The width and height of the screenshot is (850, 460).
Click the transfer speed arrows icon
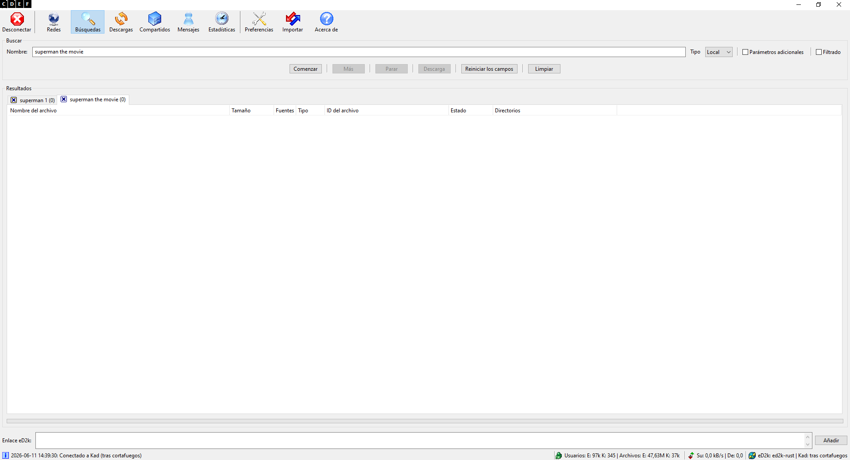(x=691, y=456)
